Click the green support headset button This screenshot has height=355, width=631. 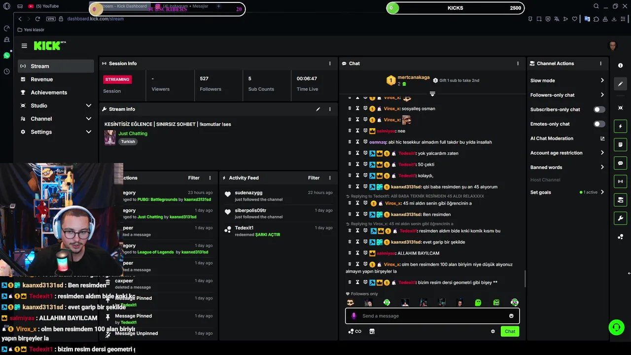click(x=616, y=327)
